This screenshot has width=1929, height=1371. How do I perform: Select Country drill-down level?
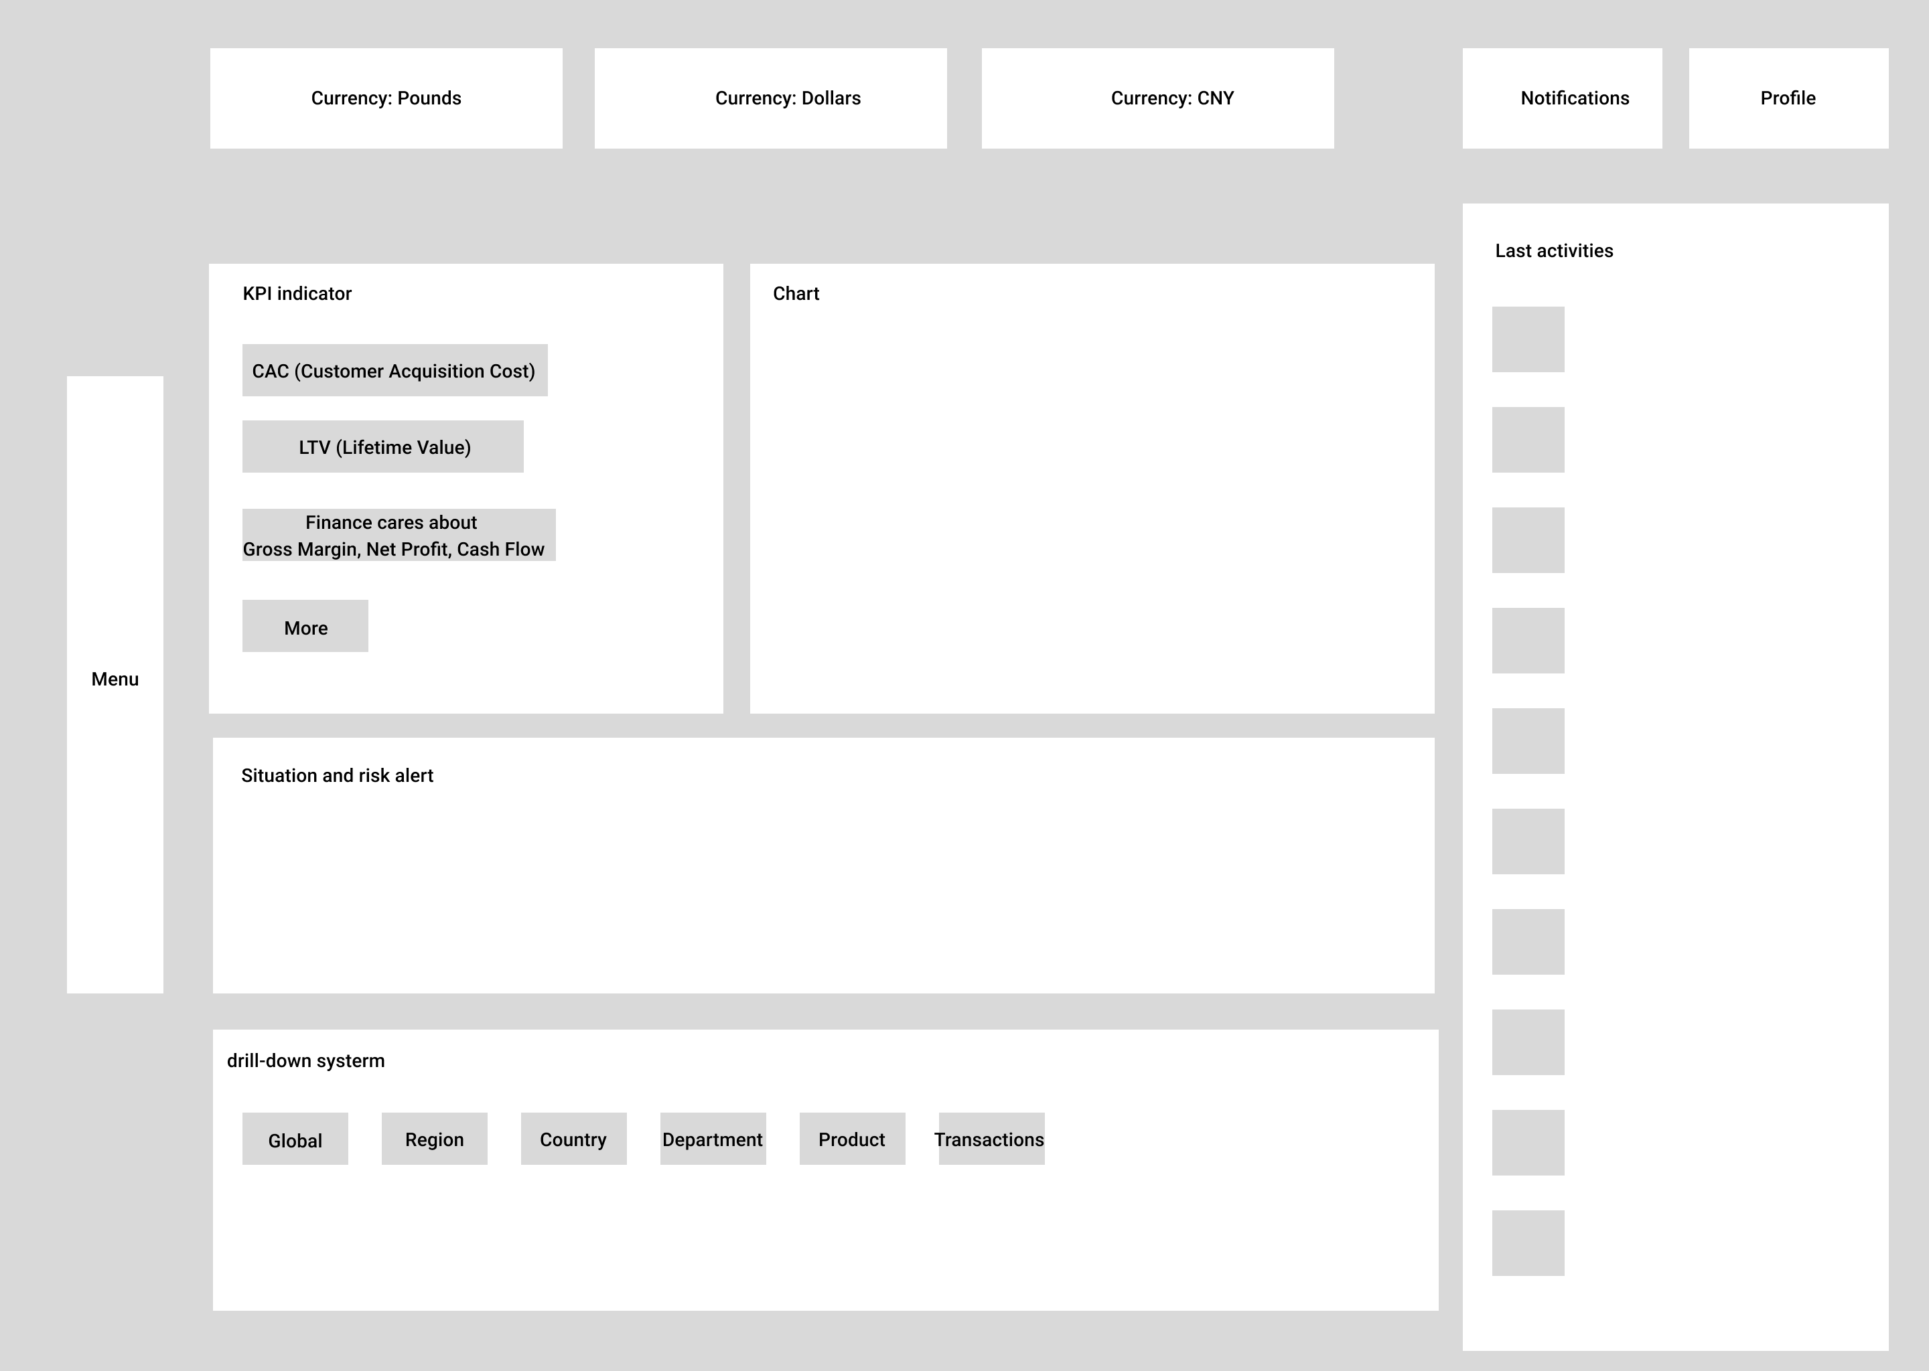[573, 1139]
